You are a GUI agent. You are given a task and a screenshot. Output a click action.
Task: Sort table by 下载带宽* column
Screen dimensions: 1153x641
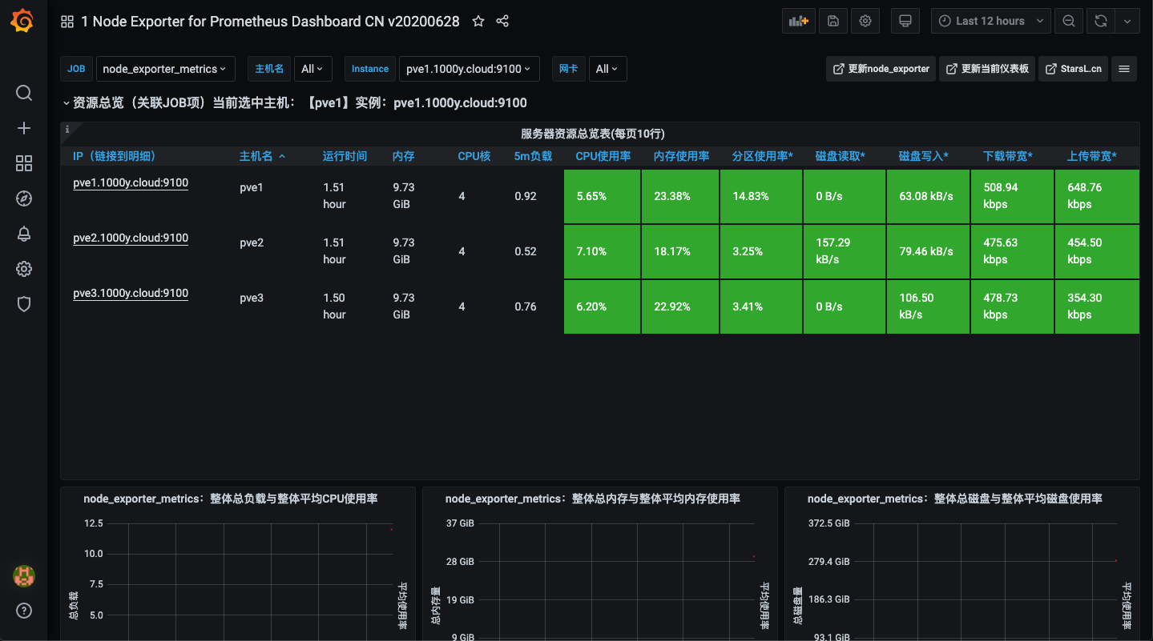[x=1008, y=156]
